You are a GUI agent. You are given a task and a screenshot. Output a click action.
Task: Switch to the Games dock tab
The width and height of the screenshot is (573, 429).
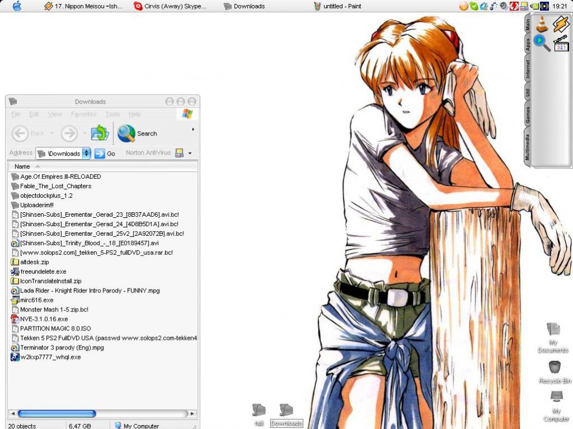click(x=528, y=115)
